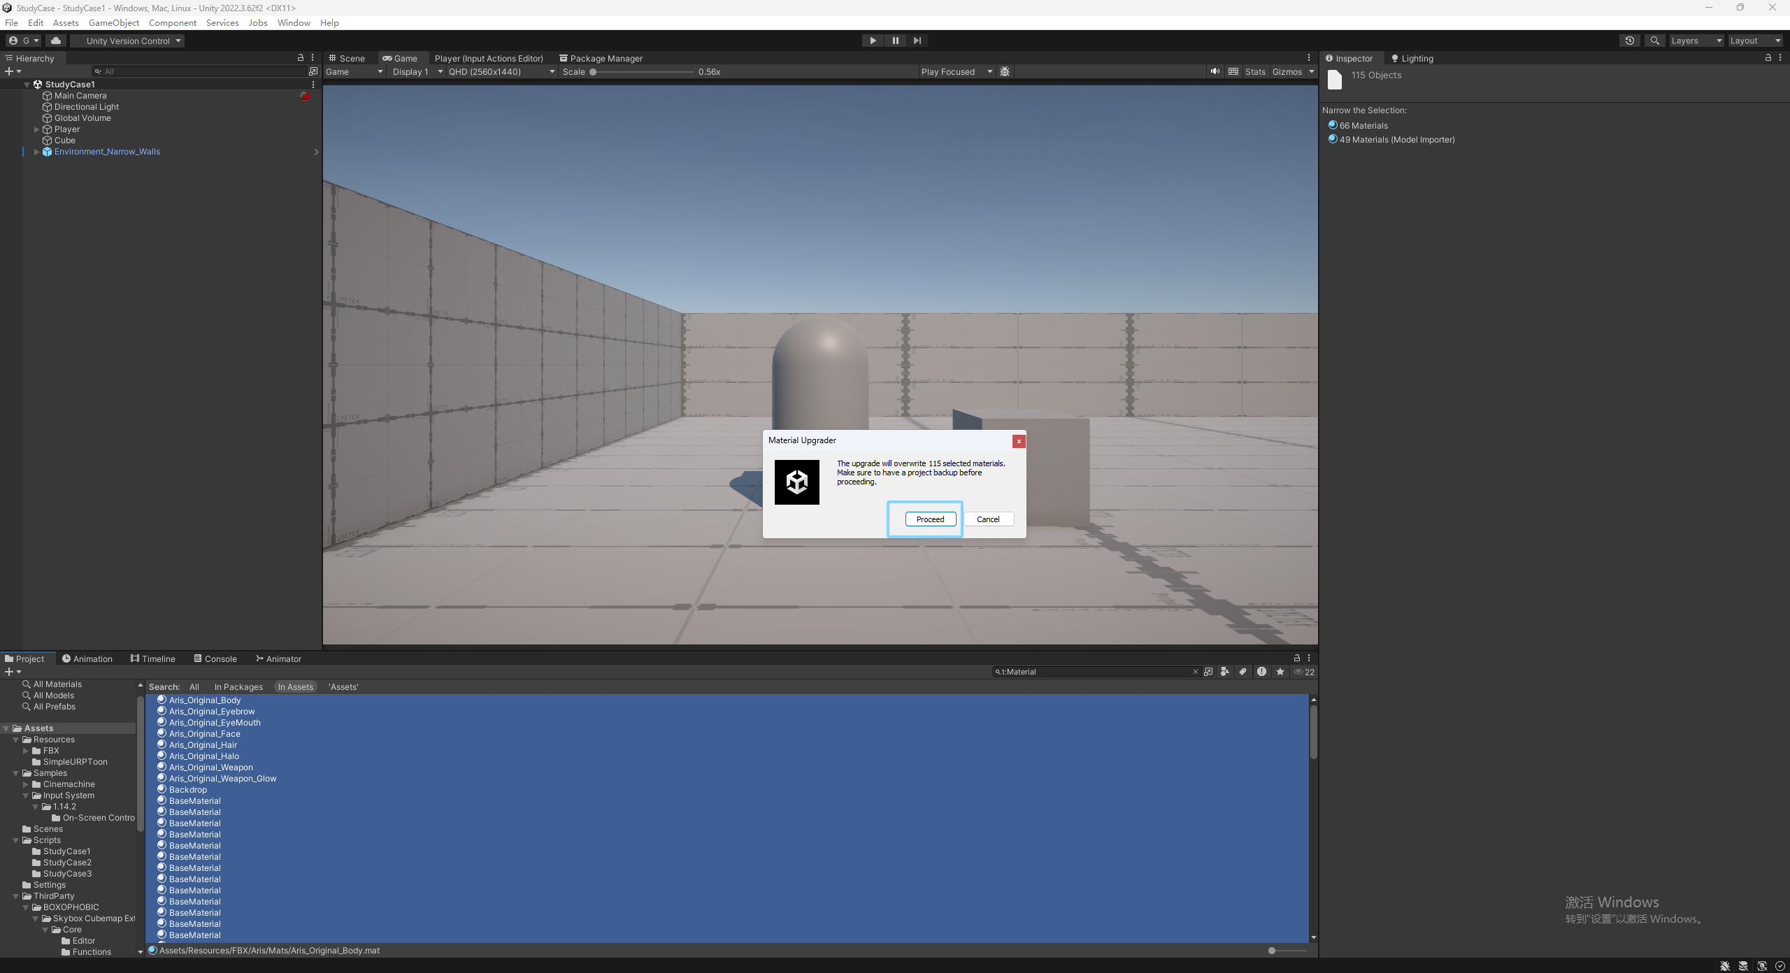
Task: Click the global search magnifier icon
Action: pos(1654,41)
